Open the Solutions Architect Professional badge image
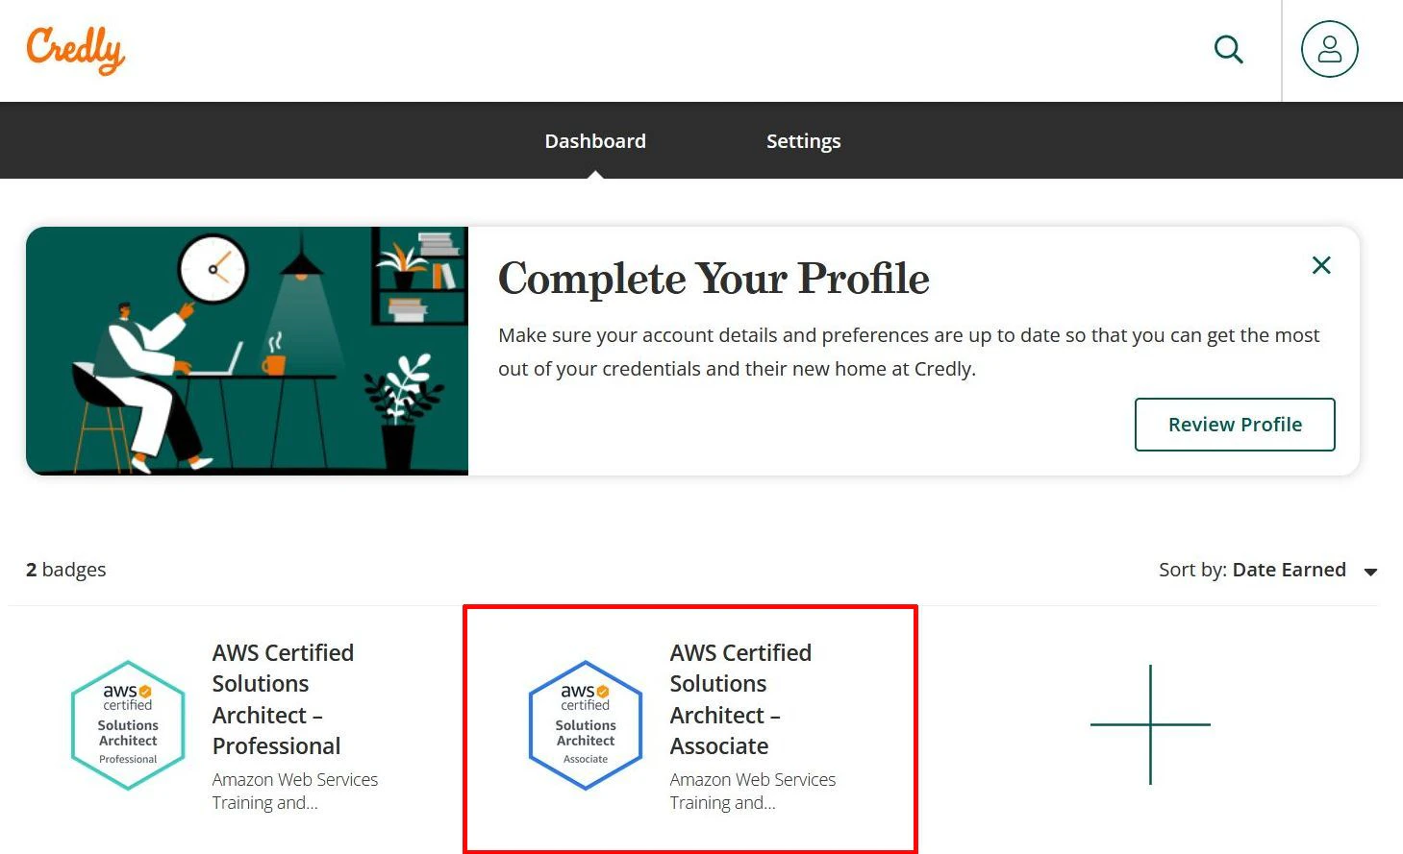The height and width of the screenshot is (854, 1403). click(x=128, y=725)
